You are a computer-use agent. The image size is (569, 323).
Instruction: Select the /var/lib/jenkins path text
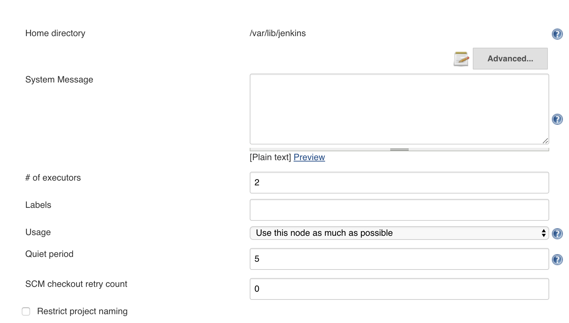[x=278, y=33]
